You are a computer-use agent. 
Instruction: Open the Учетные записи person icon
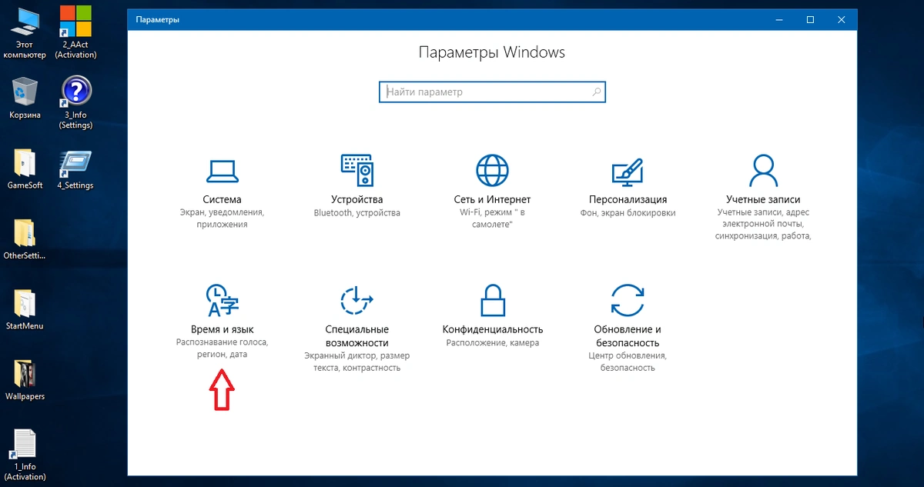(x=763, y=170)
